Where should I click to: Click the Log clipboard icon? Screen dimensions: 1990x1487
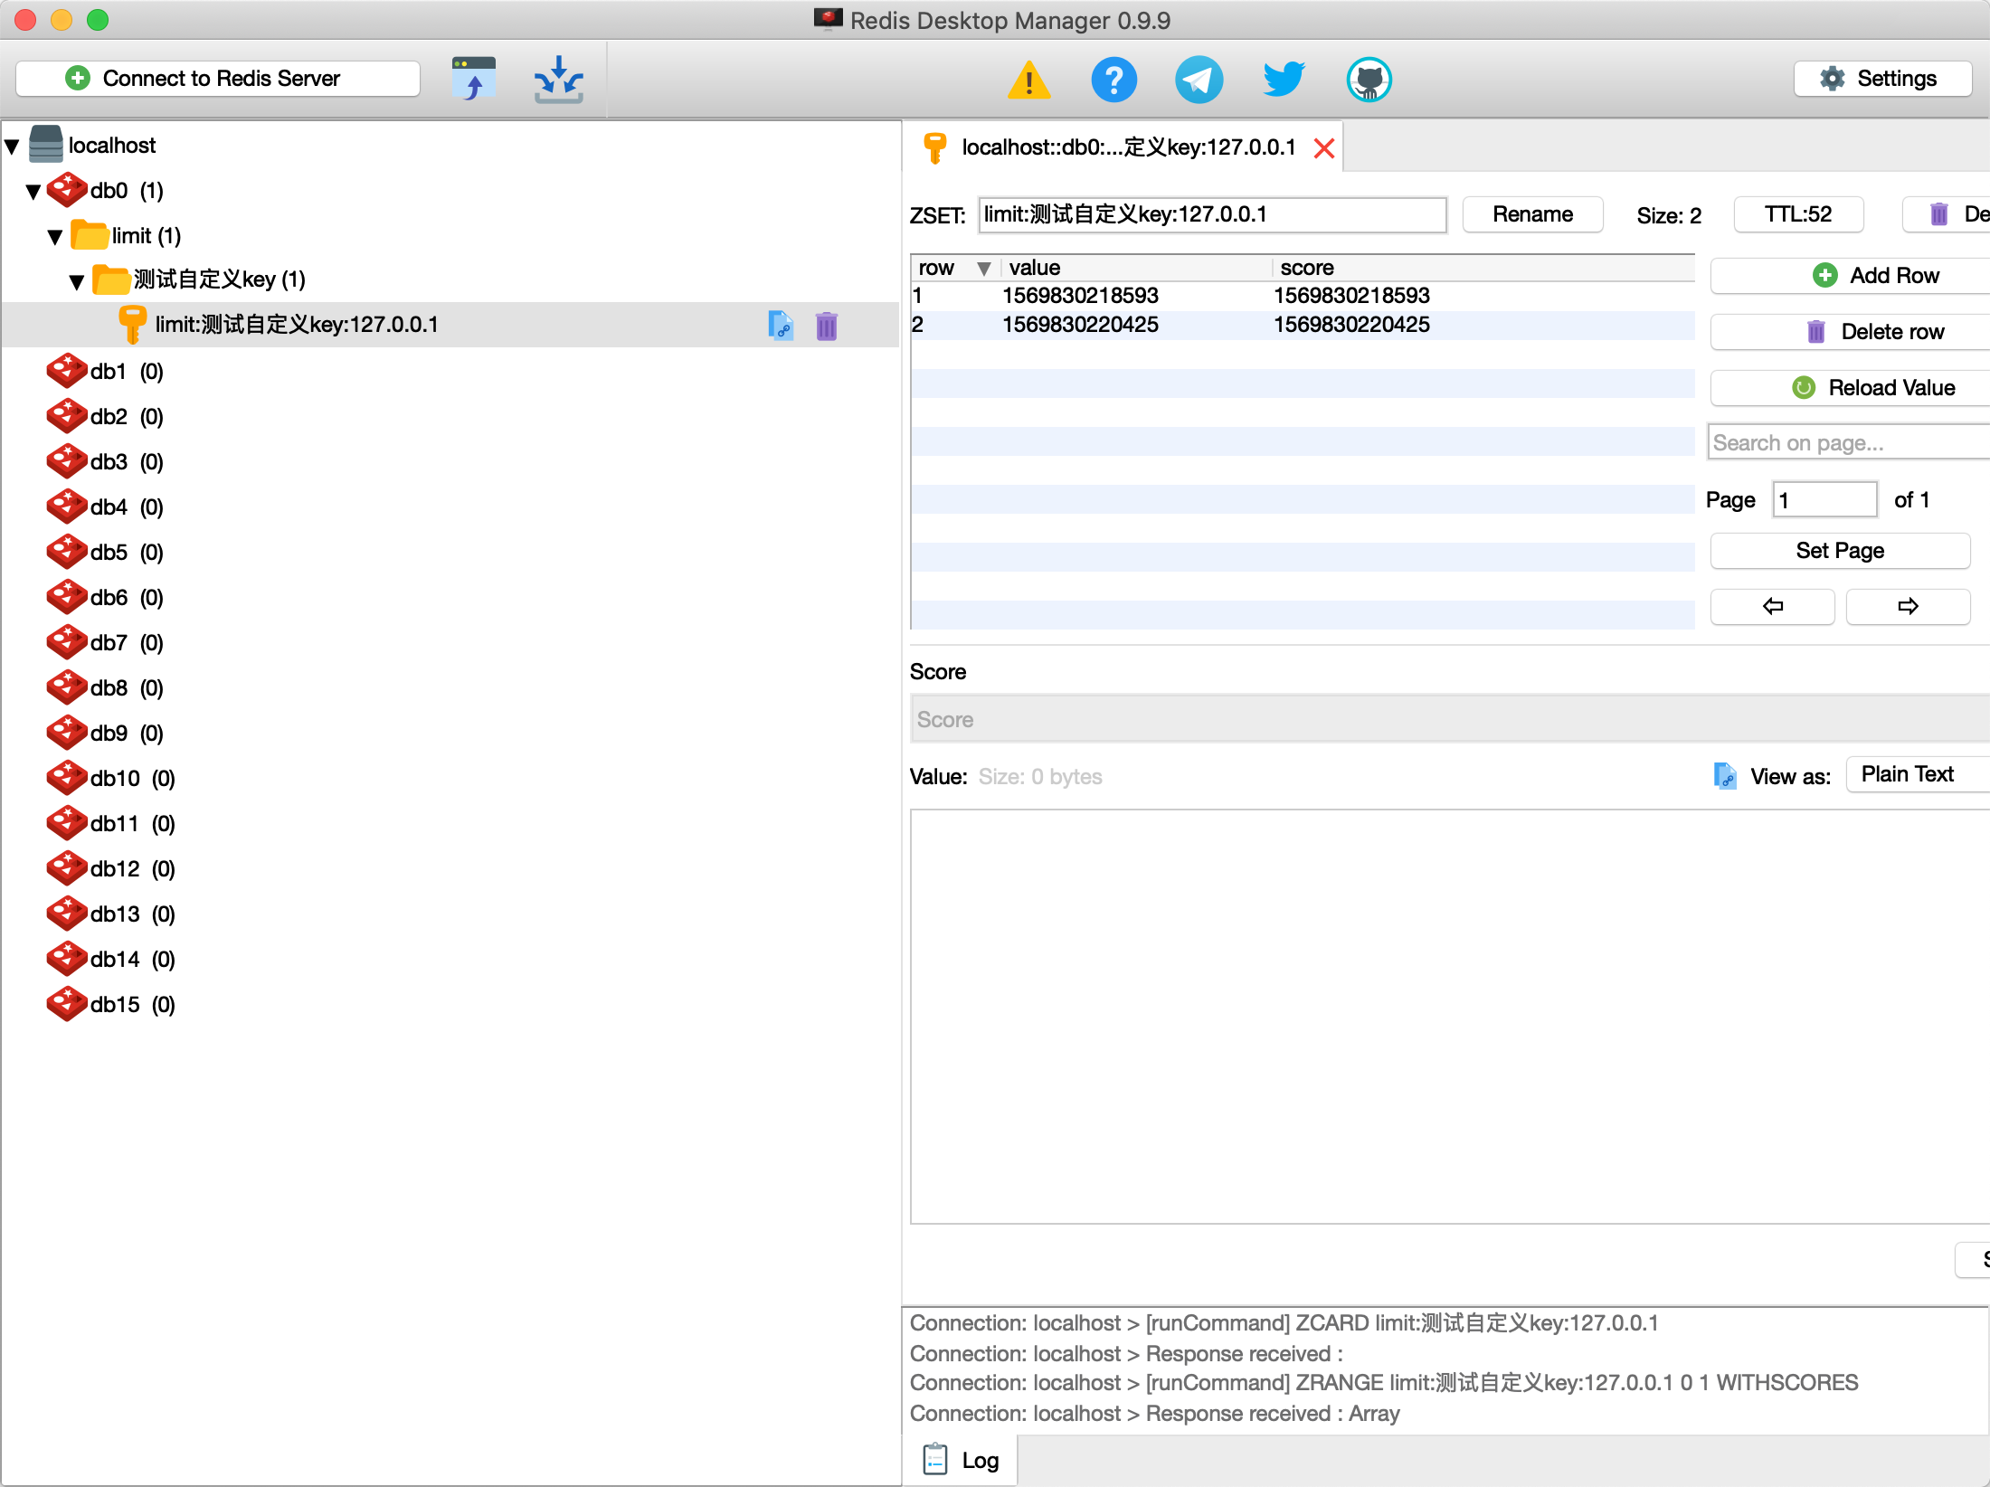[x=935, y=1459]
